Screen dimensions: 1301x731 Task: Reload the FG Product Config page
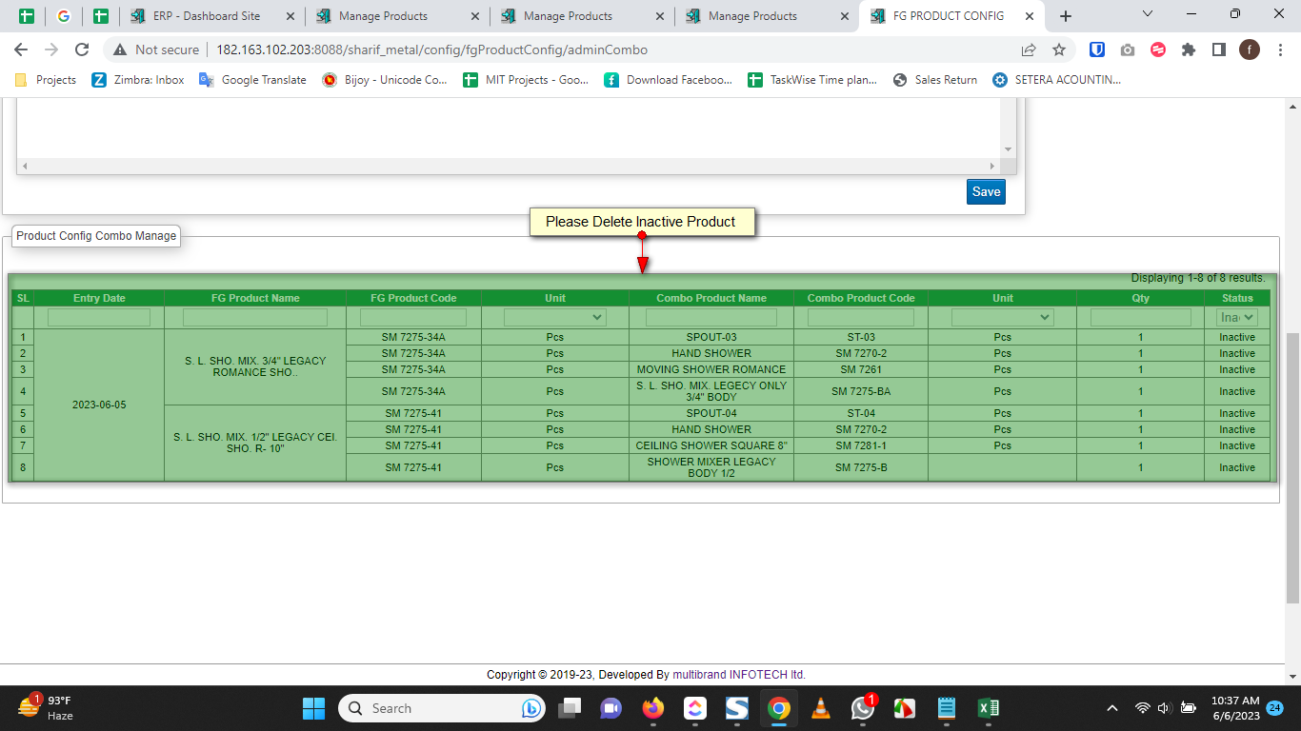coord(82,49)
